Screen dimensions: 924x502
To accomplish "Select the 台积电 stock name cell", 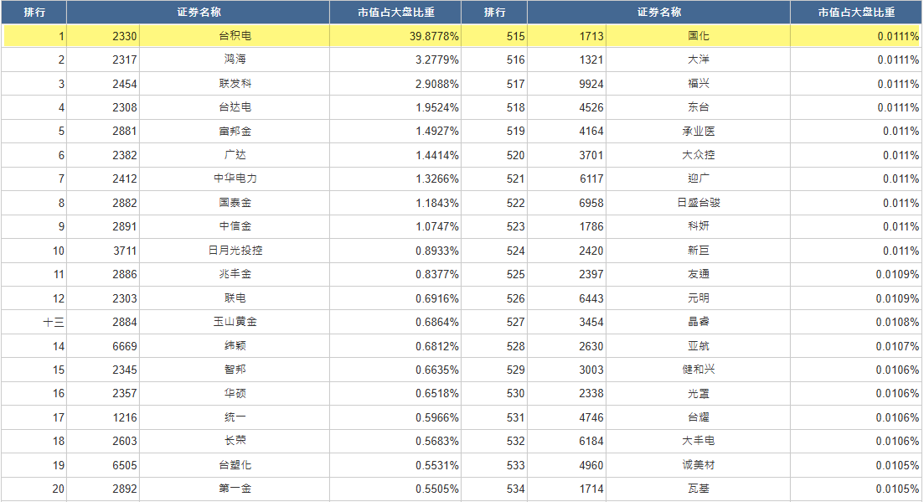I will pyautogui.click(x=235, y=36).
